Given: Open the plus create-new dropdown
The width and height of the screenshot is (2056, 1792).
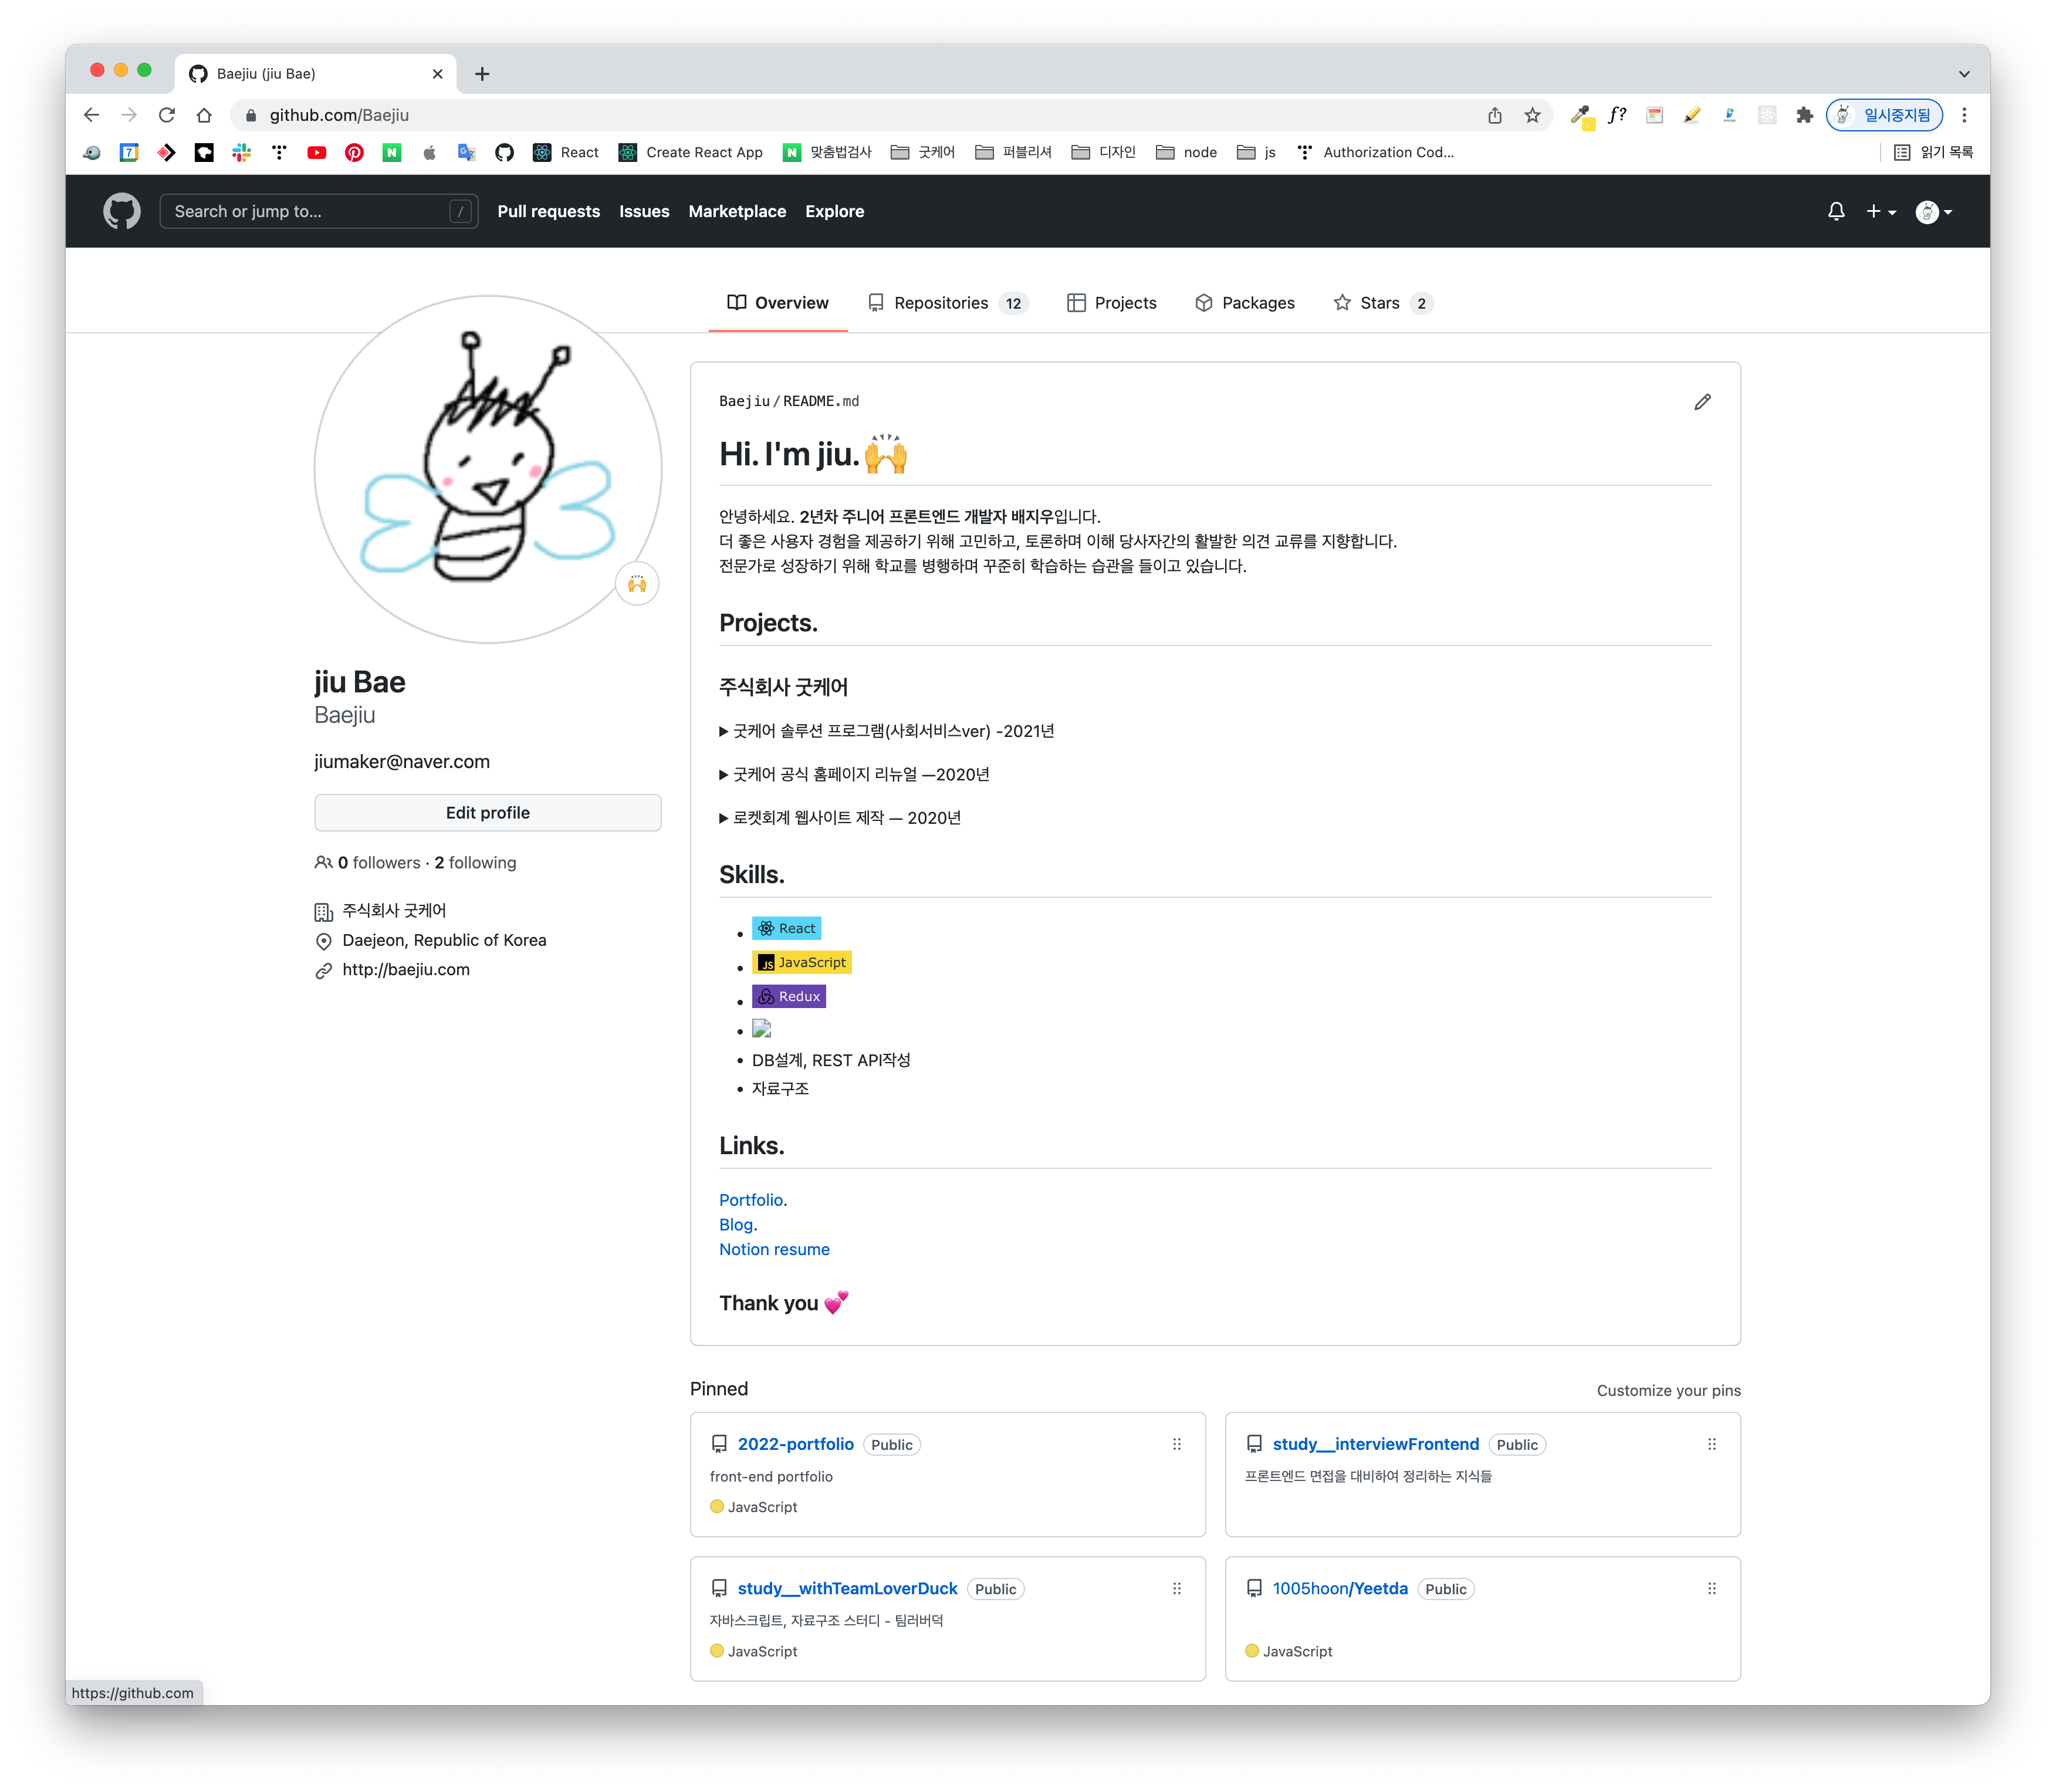Looking at the screenshot, I should tap(1880, 211).
